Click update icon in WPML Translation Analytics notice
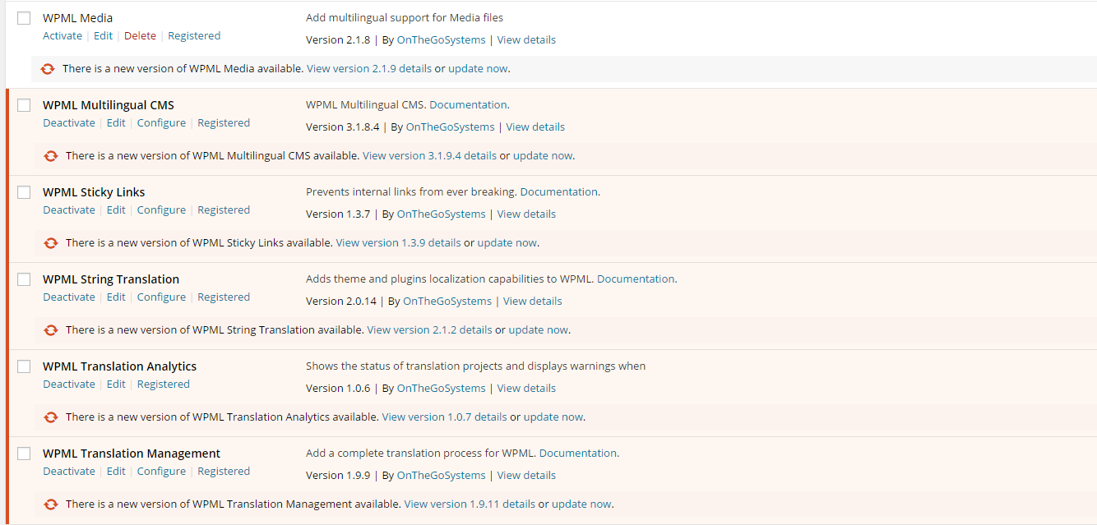1097x525 pixels. tap(51, 417)
